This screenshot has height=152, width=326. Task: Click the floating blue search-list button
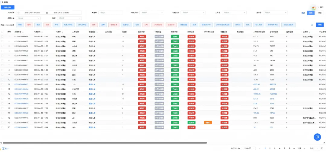[317, 137]
